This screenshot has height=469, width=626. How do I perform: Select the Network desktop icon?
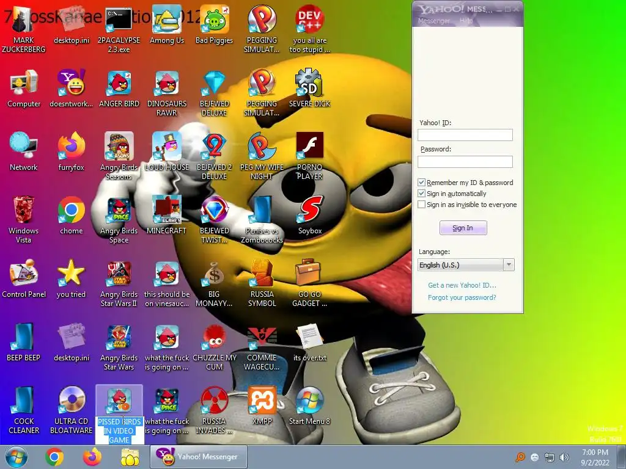click(24, 151)
